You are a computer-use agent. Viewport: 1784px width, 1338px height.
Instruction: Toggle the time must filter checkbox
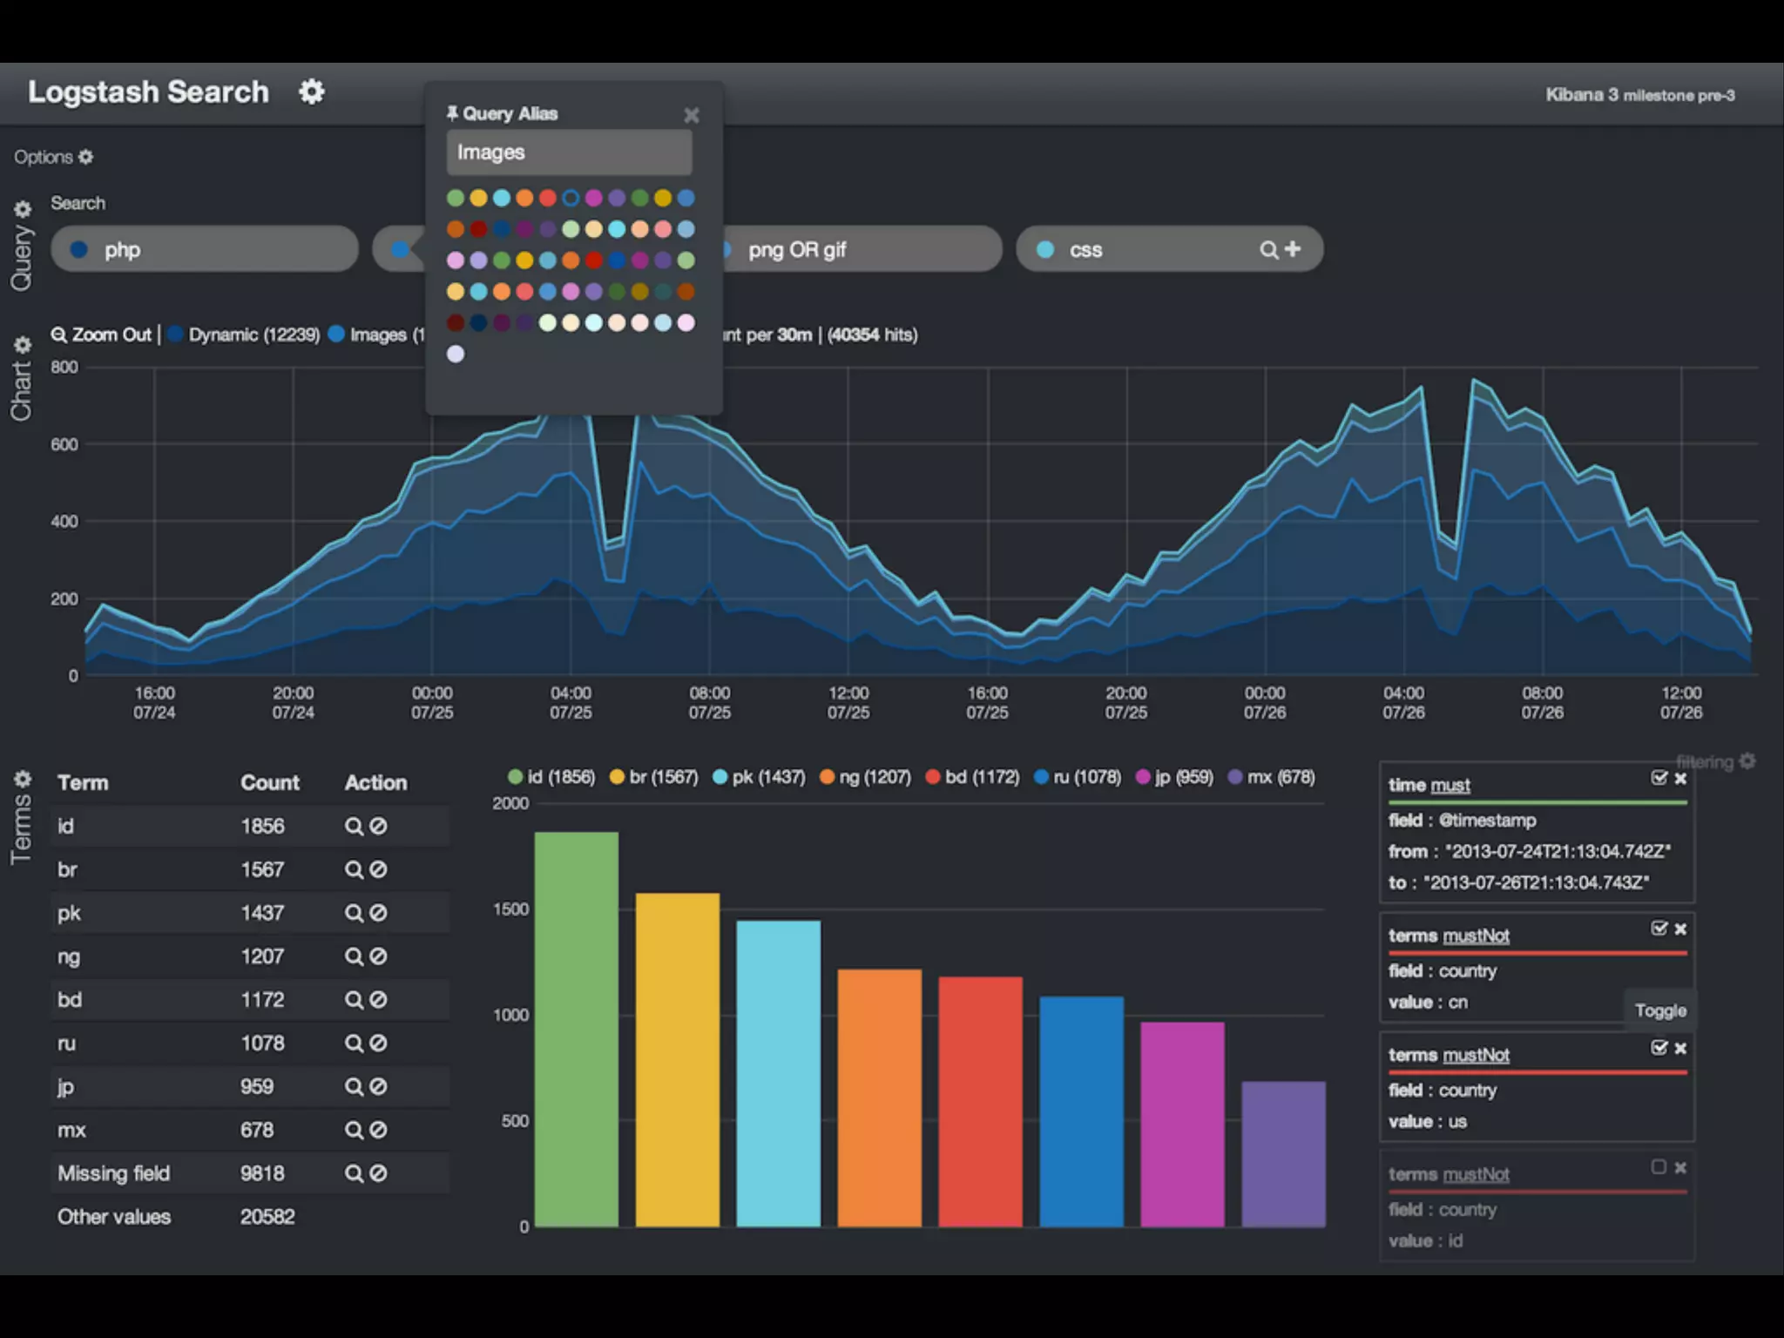[x=1659, y=778]
